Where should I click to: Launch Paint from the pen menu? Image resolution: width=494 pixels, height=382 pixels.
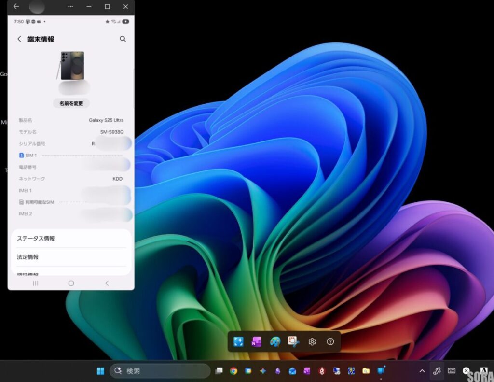[x=275, y=342]
